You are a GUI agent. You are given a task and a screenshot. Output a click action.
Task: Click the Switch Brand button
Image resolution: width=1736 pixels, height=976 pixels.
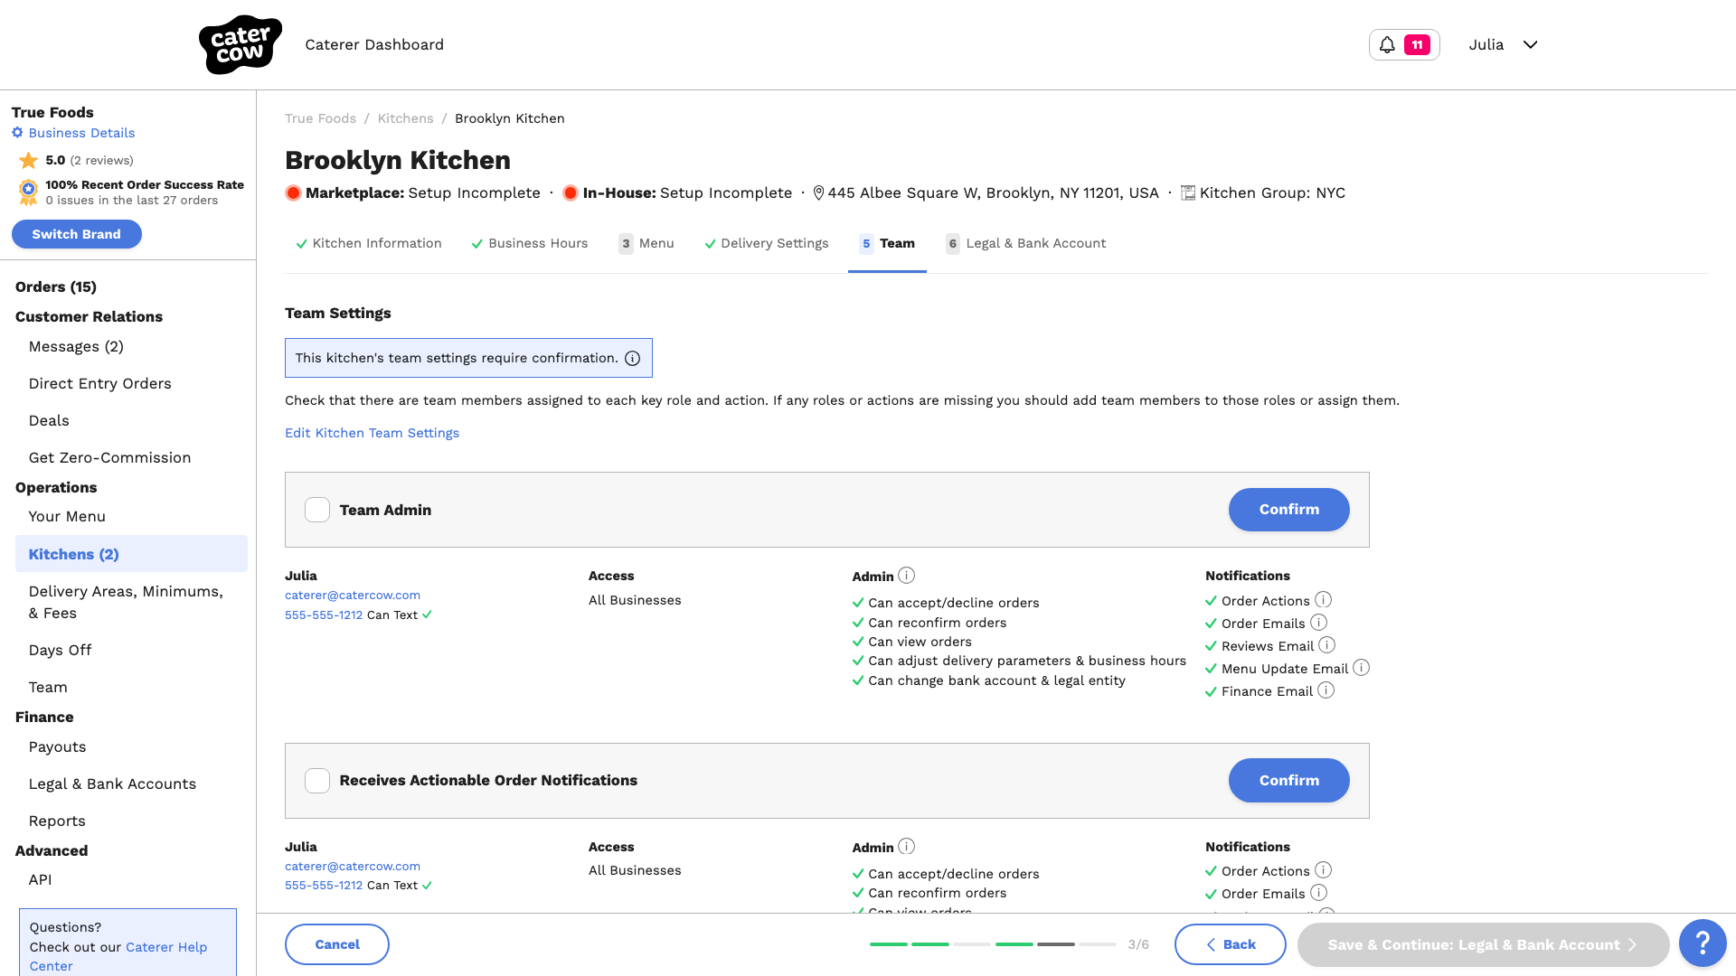[x=77, y=234]
